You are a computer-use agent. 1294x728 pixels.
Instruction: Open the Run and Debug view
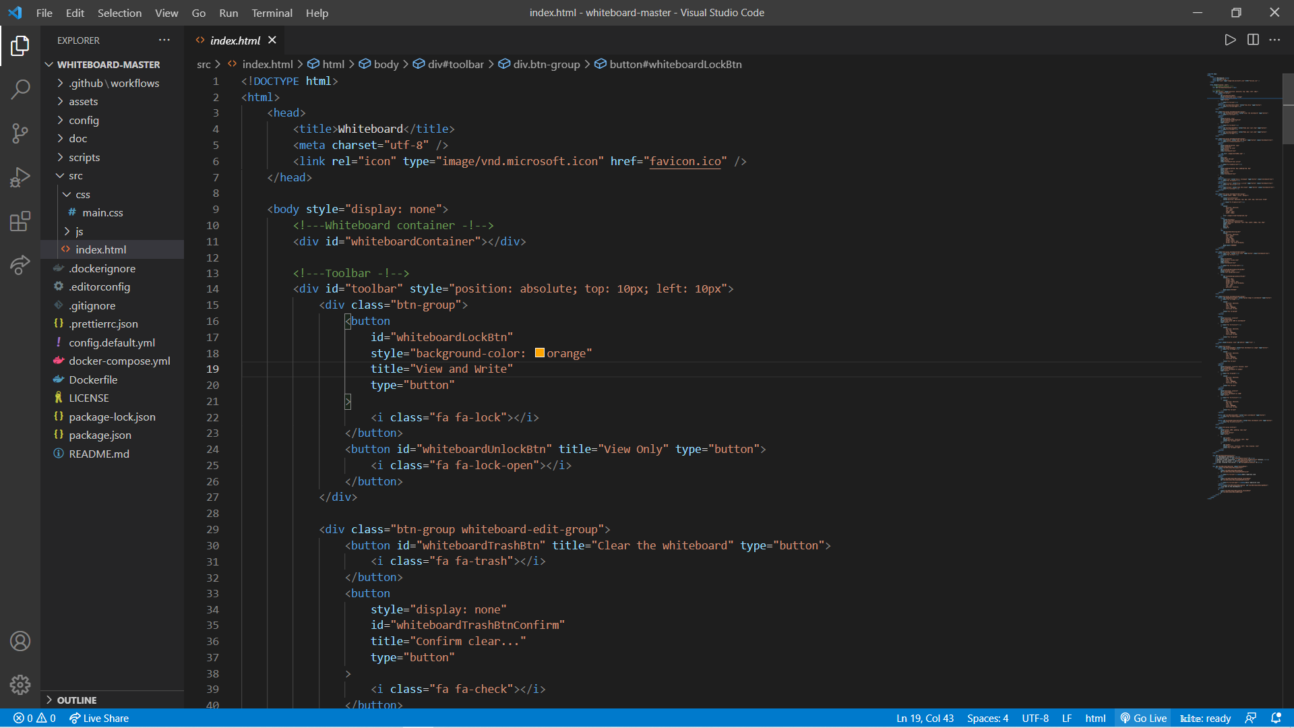pyautogui.click(x=20, y=177)
